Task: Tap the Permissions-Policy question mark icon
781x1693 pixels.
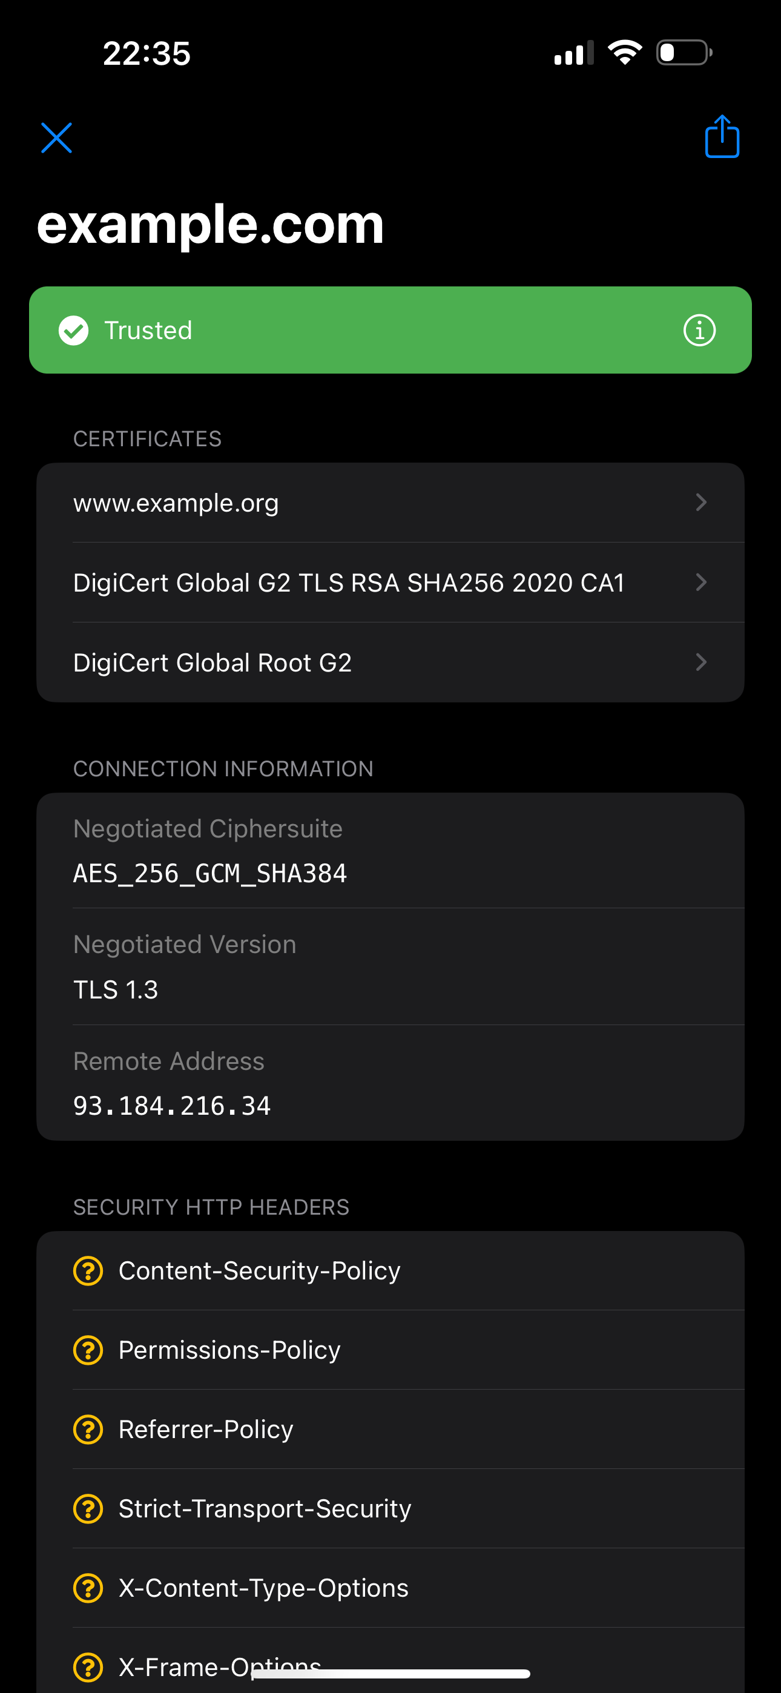Action: click(88, 1350)
